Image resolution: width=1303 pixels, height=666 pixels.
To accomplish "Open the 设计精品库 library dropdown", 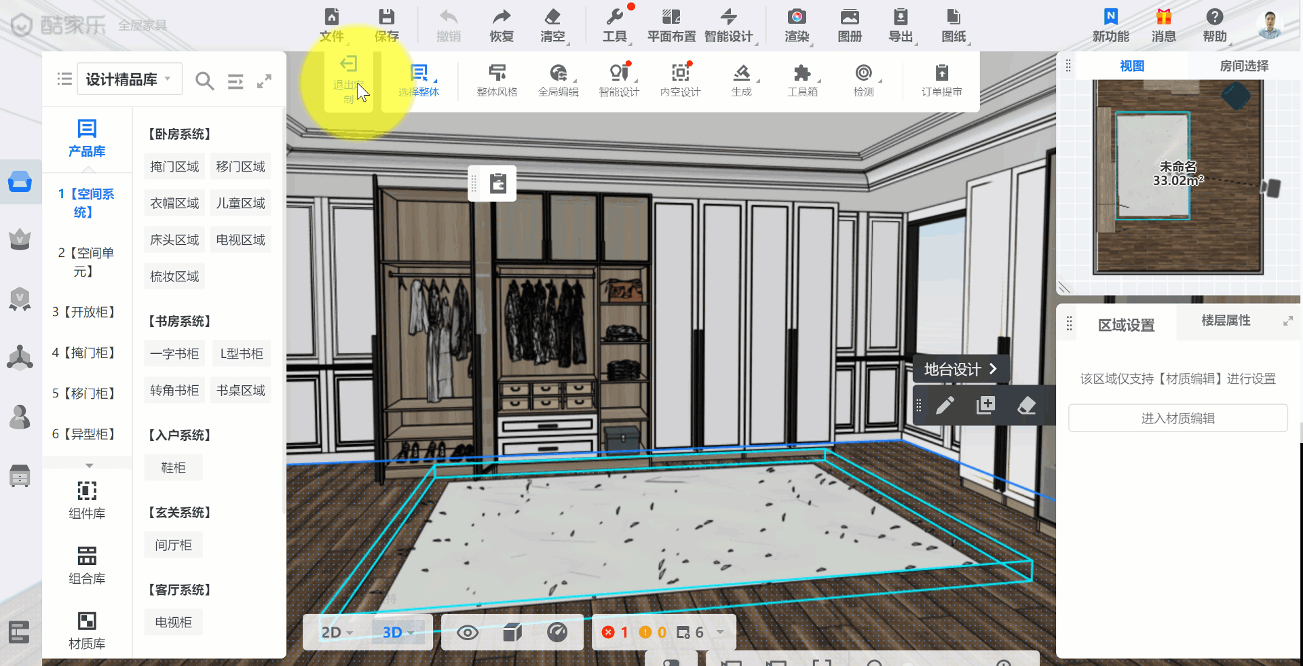I will click(x=128, y=80).
